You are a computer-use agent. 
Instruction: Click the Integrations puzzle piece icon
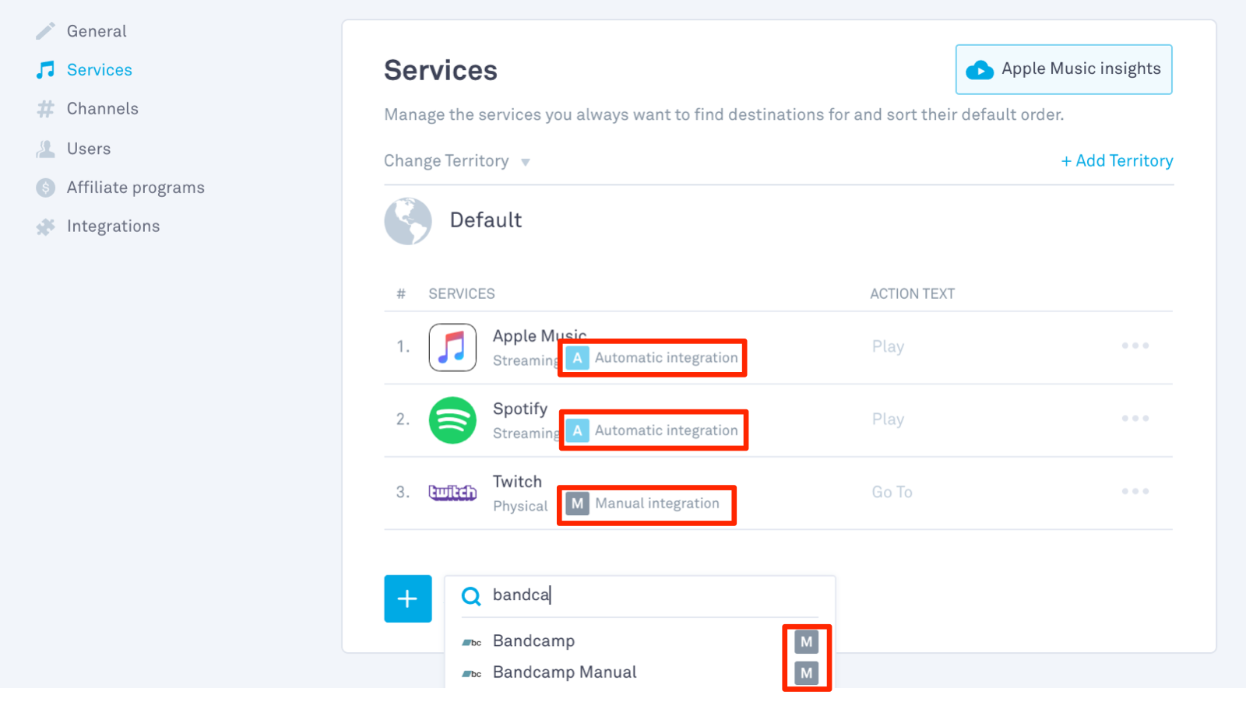pyautogui.click(x=45, y=226)
